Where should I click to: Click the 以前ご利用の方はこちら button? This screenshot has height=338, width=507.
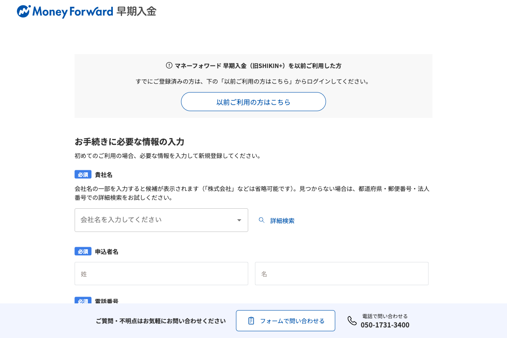point(253,102)
